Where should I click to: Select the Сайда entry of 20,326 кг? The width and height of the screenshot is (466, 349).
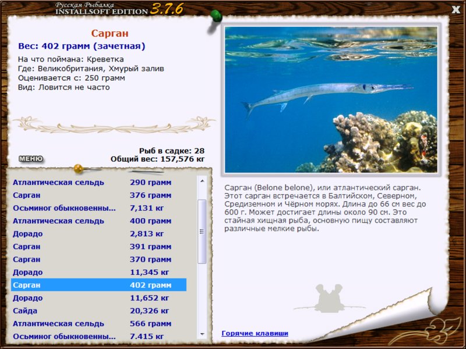coord(98,311)
